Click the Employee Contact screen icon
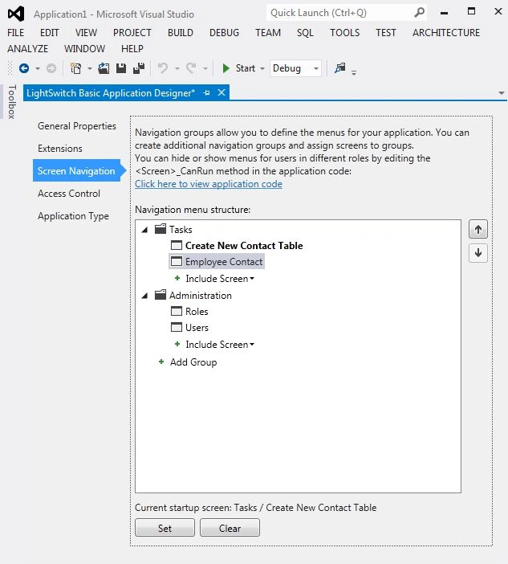508x564 pixels. [177, 261]
